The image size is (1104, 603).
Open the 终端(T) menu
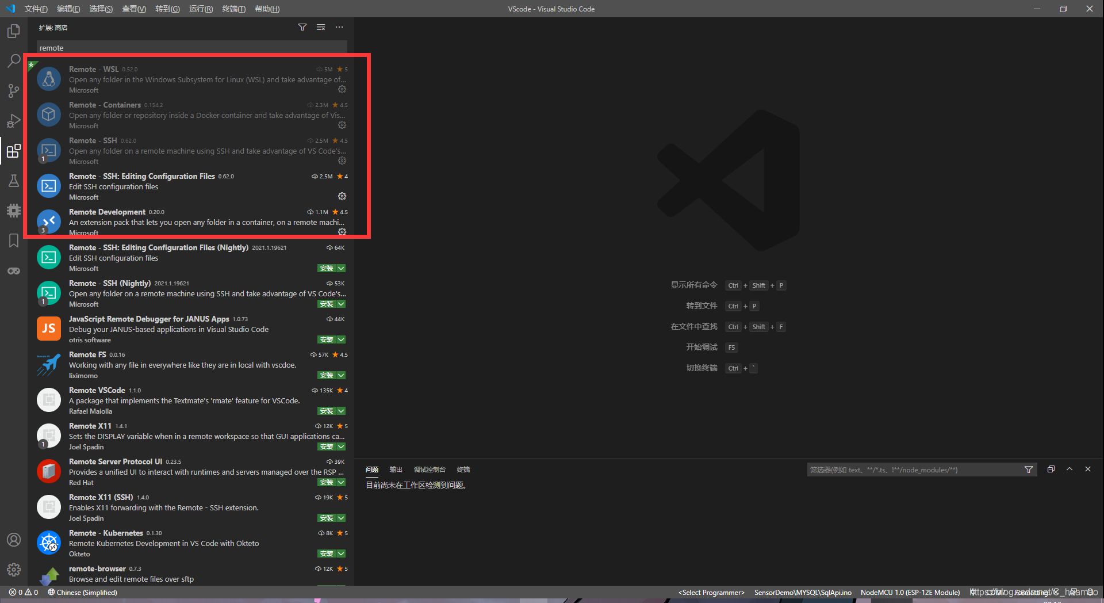tap(234, 9)
